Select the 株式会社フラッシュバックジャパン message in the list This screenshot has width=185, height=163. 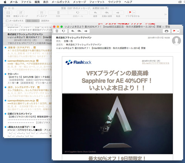click(28, 39)
